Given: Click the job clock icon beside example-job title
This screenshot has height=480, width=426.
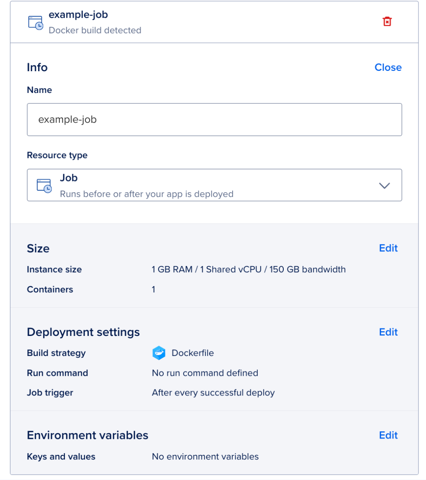Looking at the screenshot, I should [36, 22].
